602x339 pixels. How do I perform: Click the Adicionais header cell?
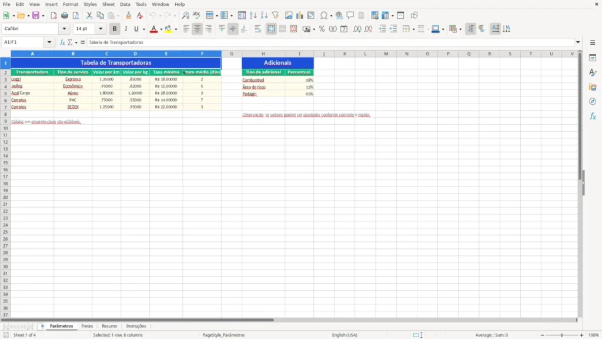pyautogui.click(x=277, y=62)
